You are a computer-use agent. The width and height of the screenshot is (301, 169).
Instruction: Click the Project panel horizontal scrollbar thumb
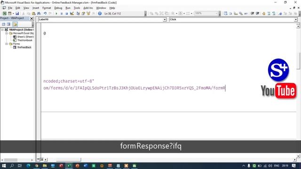click(11, 160)
